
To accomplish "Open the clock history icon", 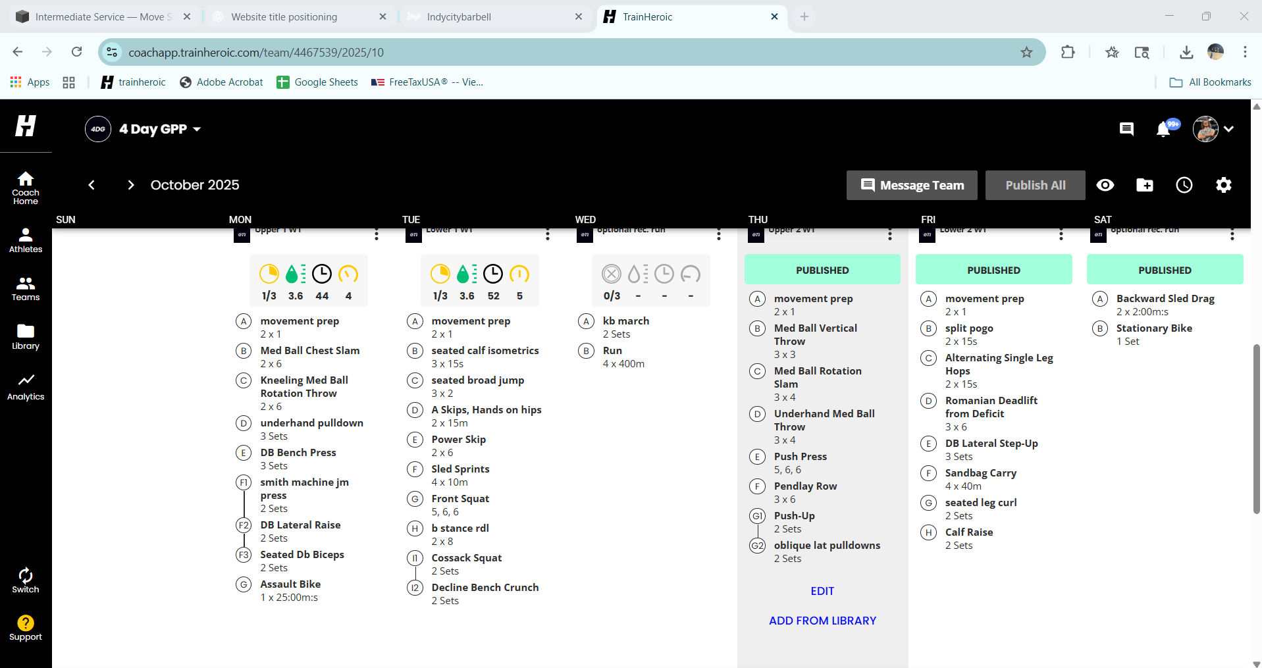I will 1184,185.
